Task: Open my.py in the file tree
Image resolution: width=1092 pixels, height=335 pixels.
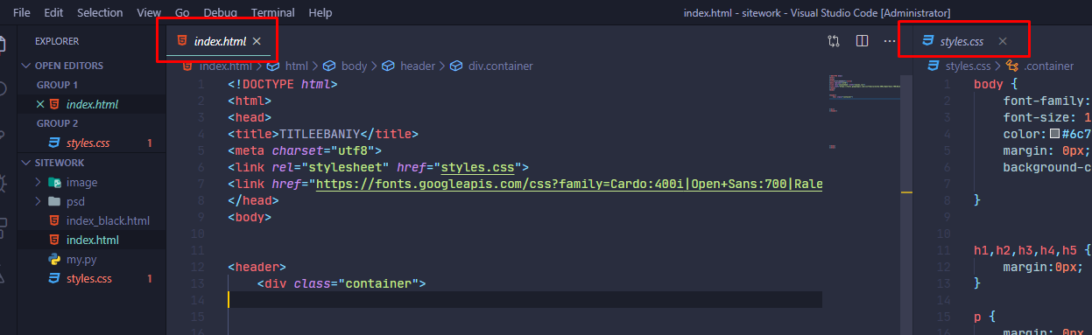Action: [81, 259]
